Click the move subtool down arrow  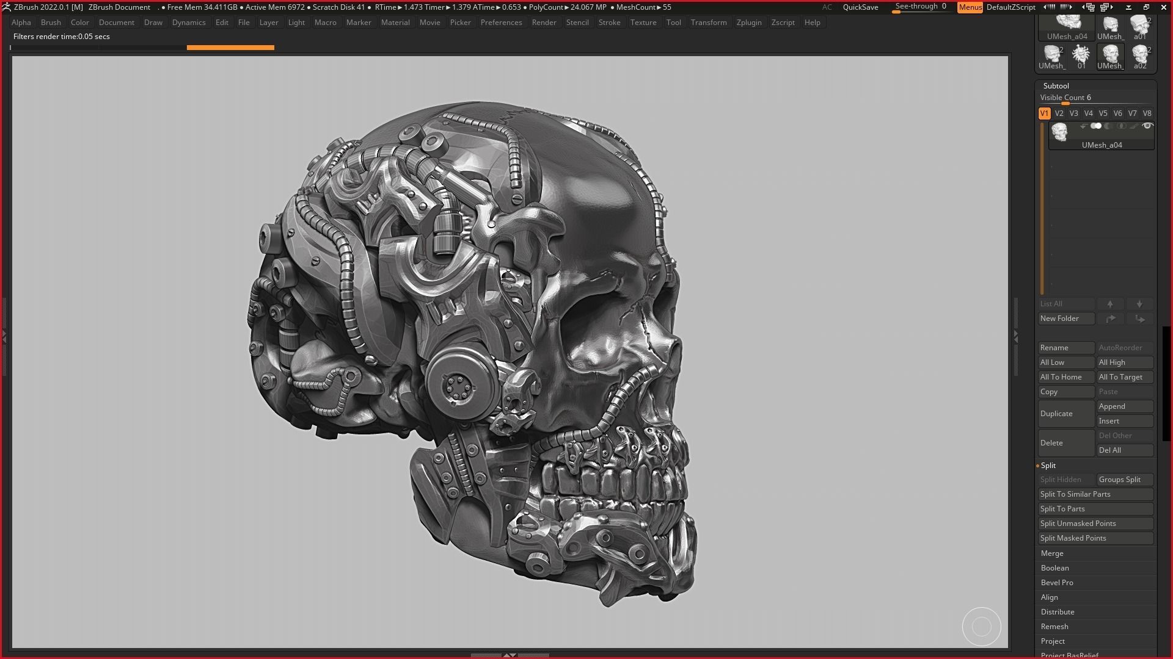[1139, 304]
